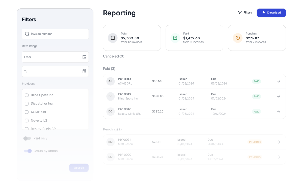Screen dimensions: 302x189
Task: Open invoice INV-0018 with its arrow icon
Action: tap(278, 96)
